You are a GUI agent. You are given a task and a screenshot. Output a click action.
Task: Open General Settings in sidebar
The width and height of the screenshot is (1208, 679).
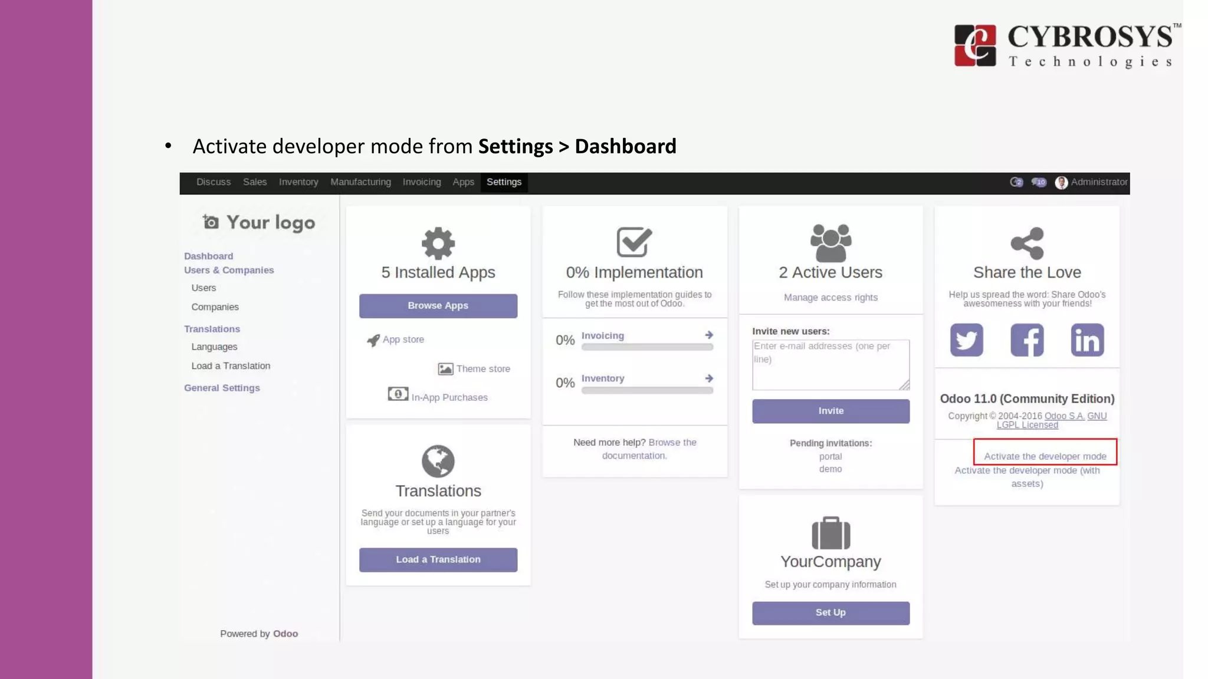tap(222, 388)
